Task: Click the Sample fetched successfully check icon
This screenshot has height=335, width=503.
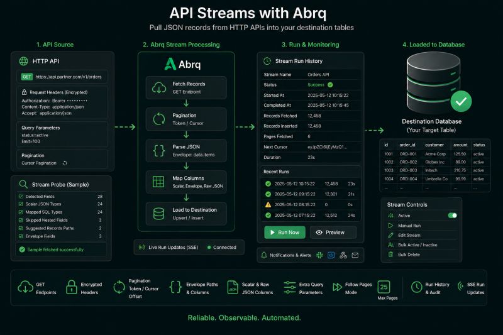Action: [22, 250]
